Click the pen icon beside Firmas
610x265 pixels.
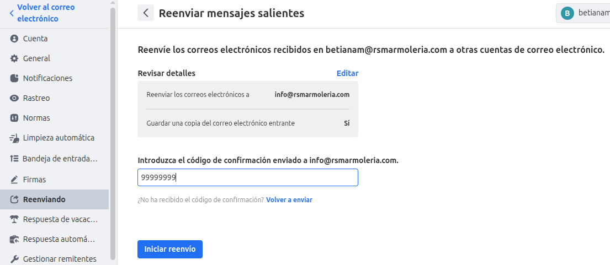pos(15,180)
